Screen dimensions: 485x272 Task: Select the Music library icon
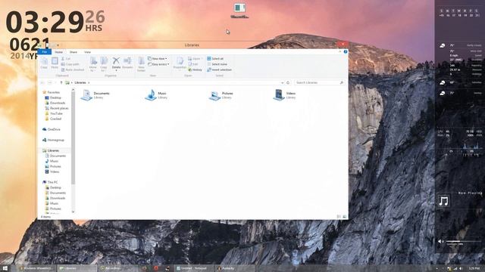pos(151,95)
